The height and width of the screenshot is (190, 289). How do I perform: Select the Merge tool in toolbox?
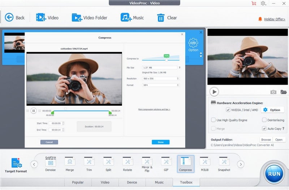click(70, 164)
